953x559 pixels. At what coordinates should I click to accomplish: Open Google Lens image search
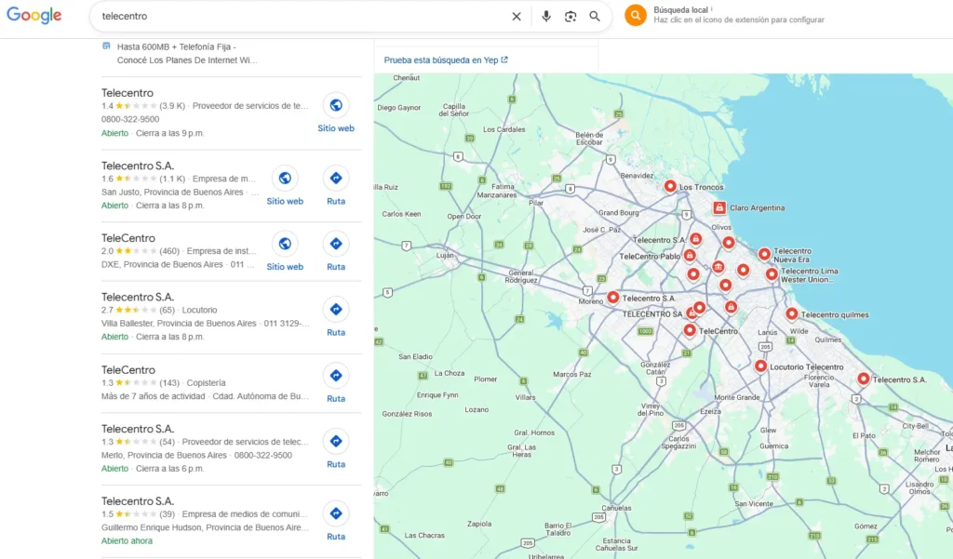pos(570,17)
